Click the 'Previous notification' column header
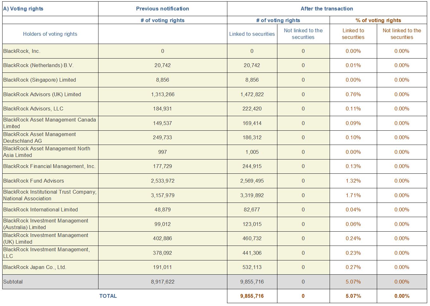The width and height of the screenshot is (430, 306). [x=162, y=9]
